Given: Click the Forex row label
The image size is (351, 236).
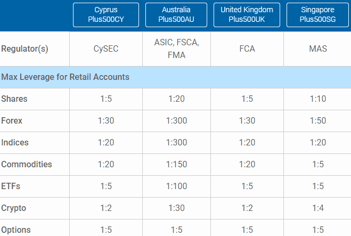Looking at the screenshot, I should (x=12, y=121).
